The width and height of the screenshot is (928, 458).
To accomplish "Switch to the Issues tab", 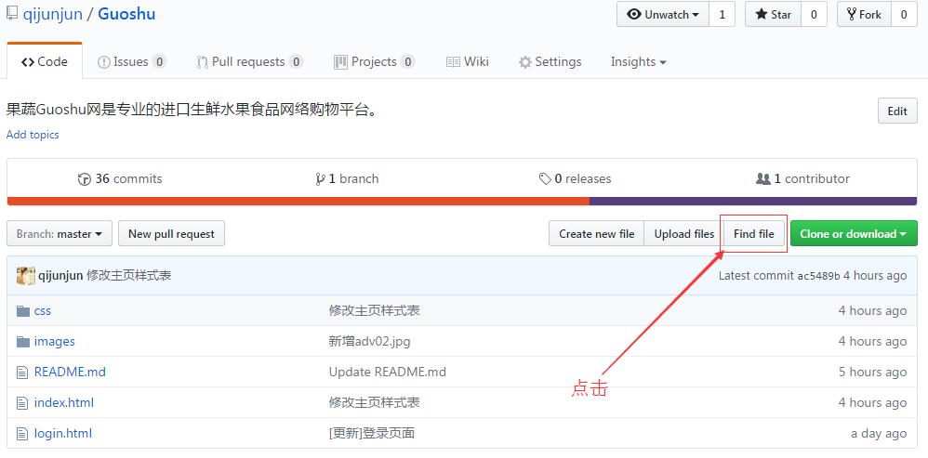I will point(131,61).
